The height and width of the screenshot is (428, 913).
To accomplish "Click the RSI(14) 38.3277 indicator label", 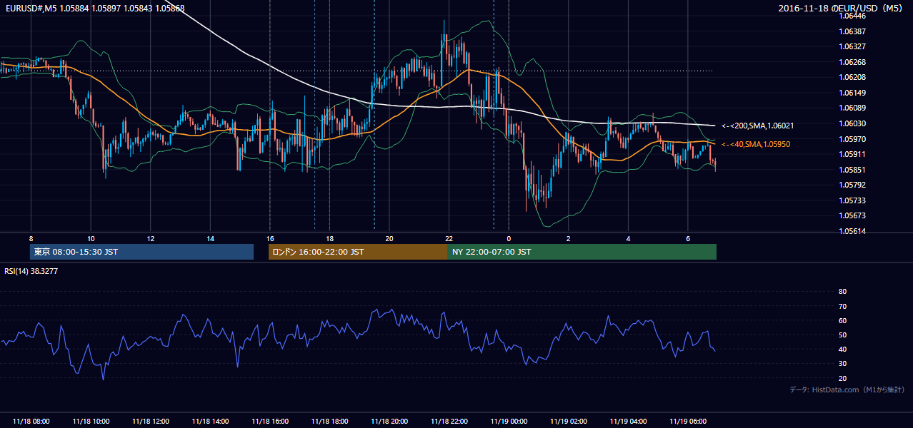I will click(x=31, y=271).
